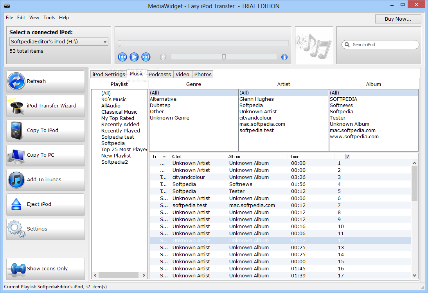Switch to the iPod Settings tab
The width and height of the screenshot is (428, 293).
tap(109, 74)
